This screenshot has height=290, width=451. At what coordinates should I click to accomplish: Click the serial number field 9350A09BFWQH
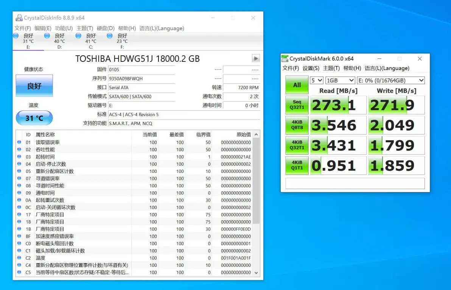(x=142, y=78)
